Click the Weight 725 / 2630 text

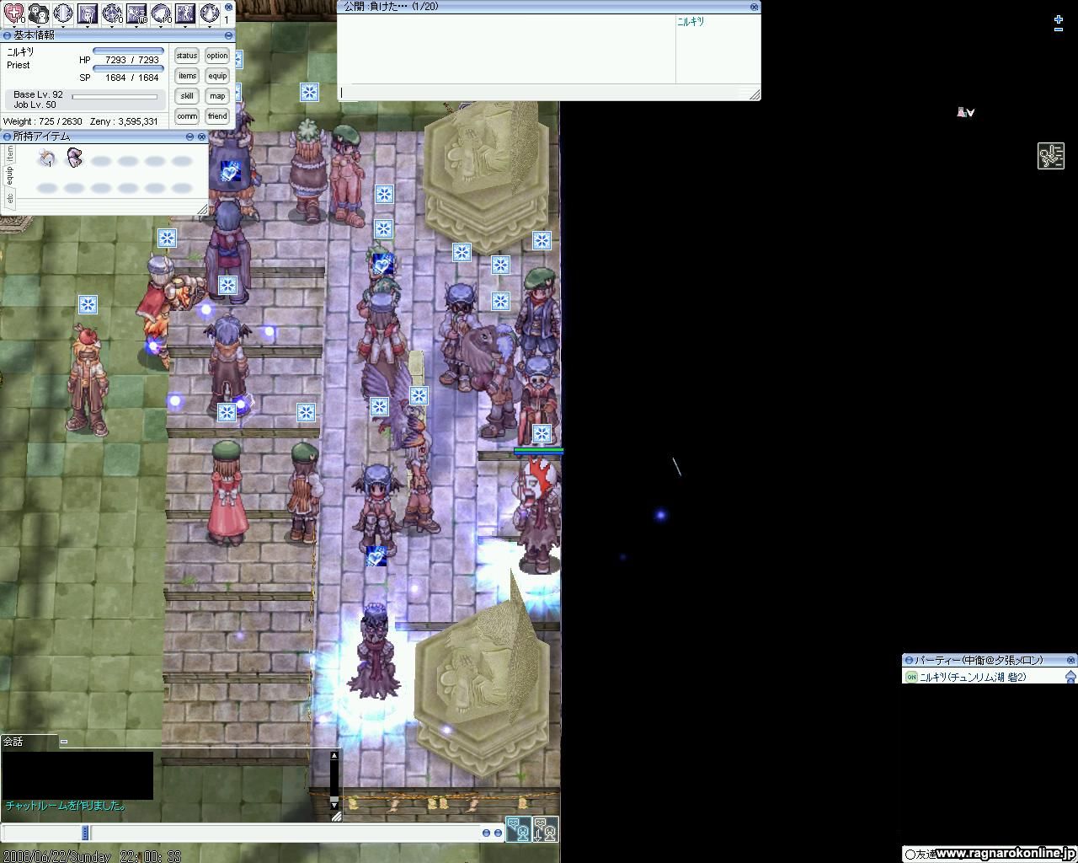pyautogui.click(x=43, y=121)
